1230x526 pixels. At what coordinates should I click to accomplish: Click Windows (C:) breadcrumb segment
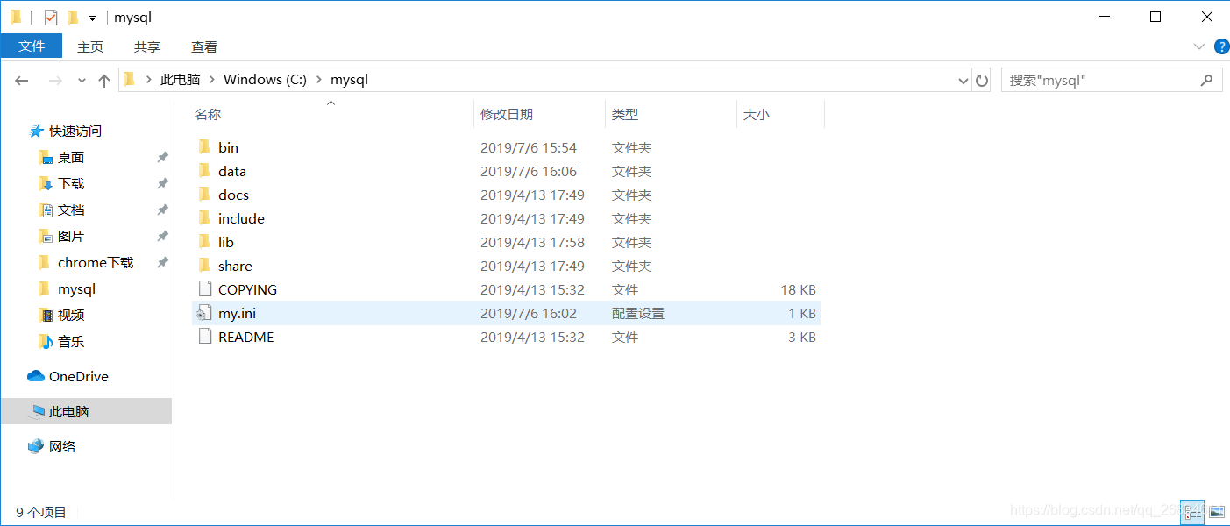click(265, 80)
